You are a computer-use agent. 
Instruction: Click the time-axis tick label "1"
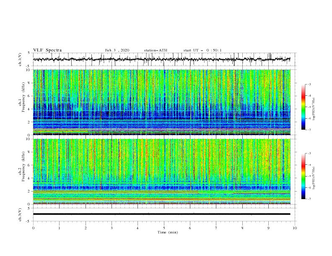click(x=59, y=228)
